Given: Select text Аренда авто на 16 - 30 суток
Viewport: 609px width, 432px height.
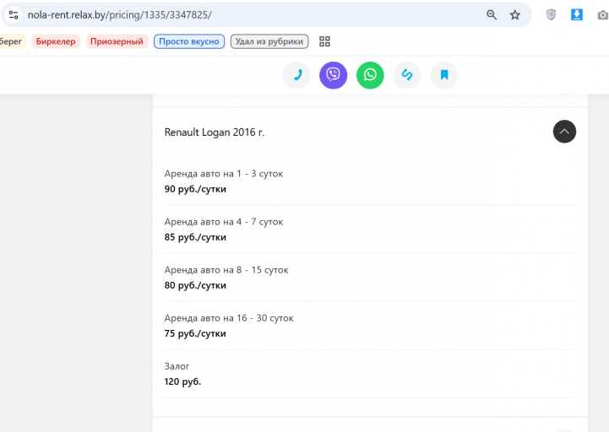Looking at the screenshot, I should (229, 318).
